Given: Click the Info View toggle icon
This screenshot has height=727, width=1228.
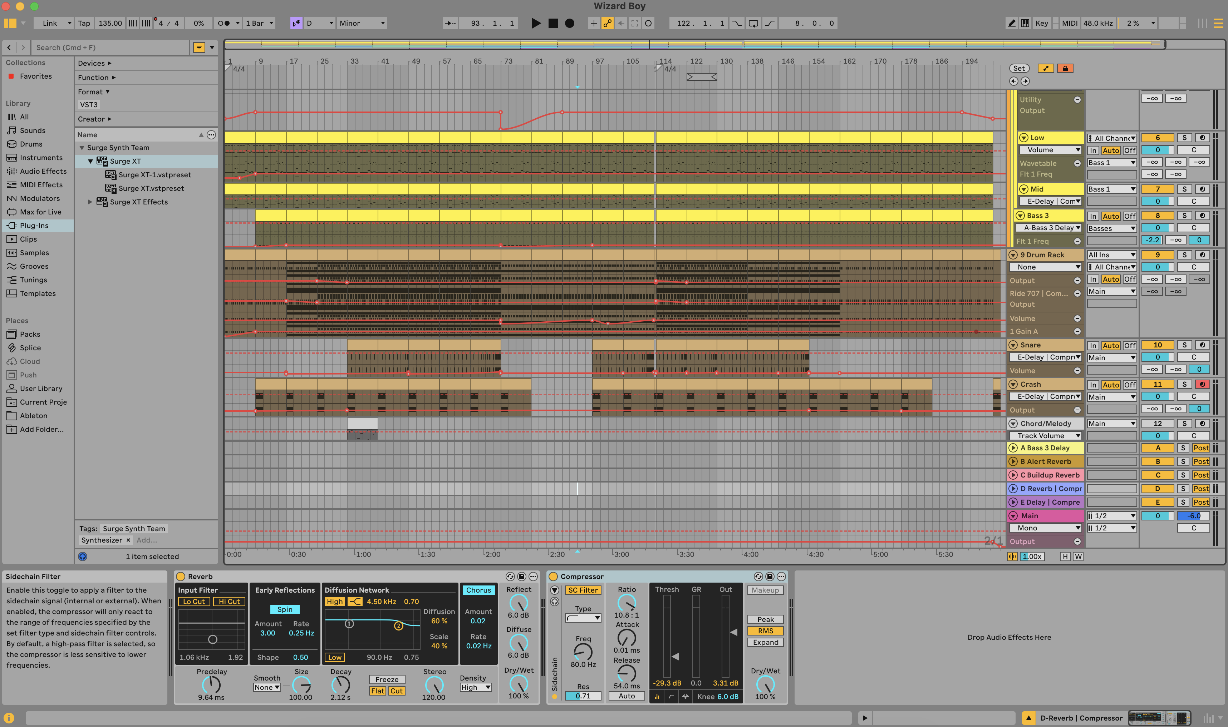Looking at the screenshot, I should click(x=9, y=718).
